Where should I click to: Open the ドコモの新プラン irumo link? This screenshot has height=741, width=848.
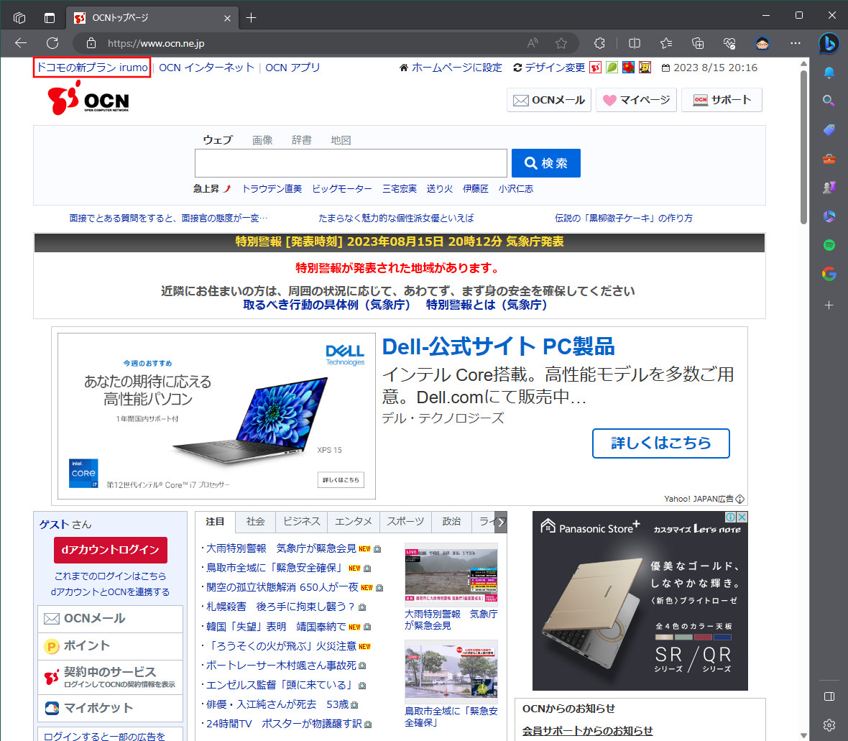[x=92, y=68]
